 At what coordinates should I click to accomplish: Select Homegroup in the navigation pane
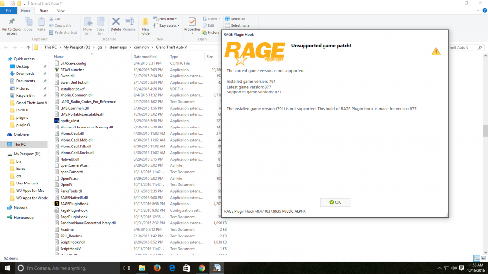click(x=23, y=217)
